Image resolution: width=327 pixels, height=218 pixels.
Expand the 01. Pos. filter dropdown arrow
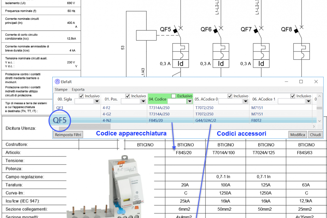pyautogui.click(x=143, y=101)
